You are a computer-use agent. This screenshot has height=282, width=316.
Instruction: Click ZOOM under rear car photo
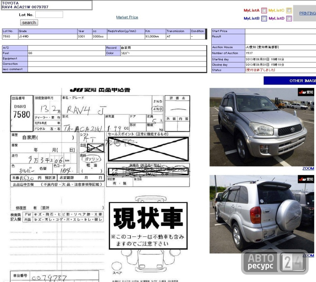pyautogui.click(x=308, y=256)
